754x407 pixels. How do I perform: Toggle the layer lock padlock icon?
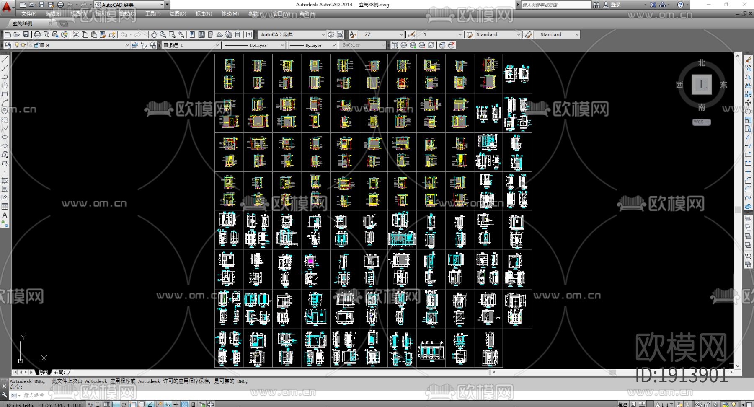[x=36, y=45]
